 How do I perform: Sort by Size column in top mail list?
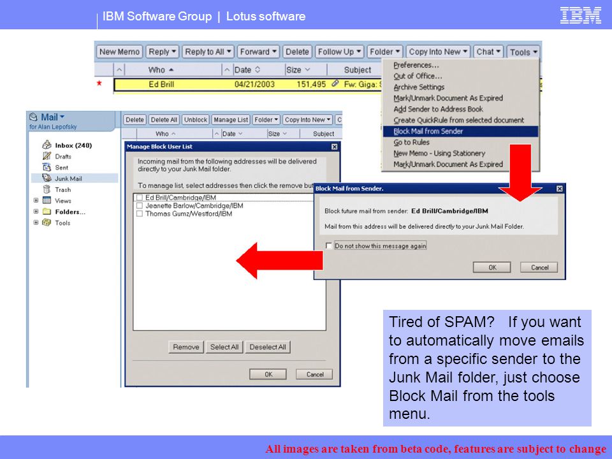298,70
